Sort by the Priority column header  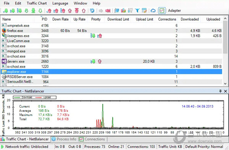tap(96, 19)
